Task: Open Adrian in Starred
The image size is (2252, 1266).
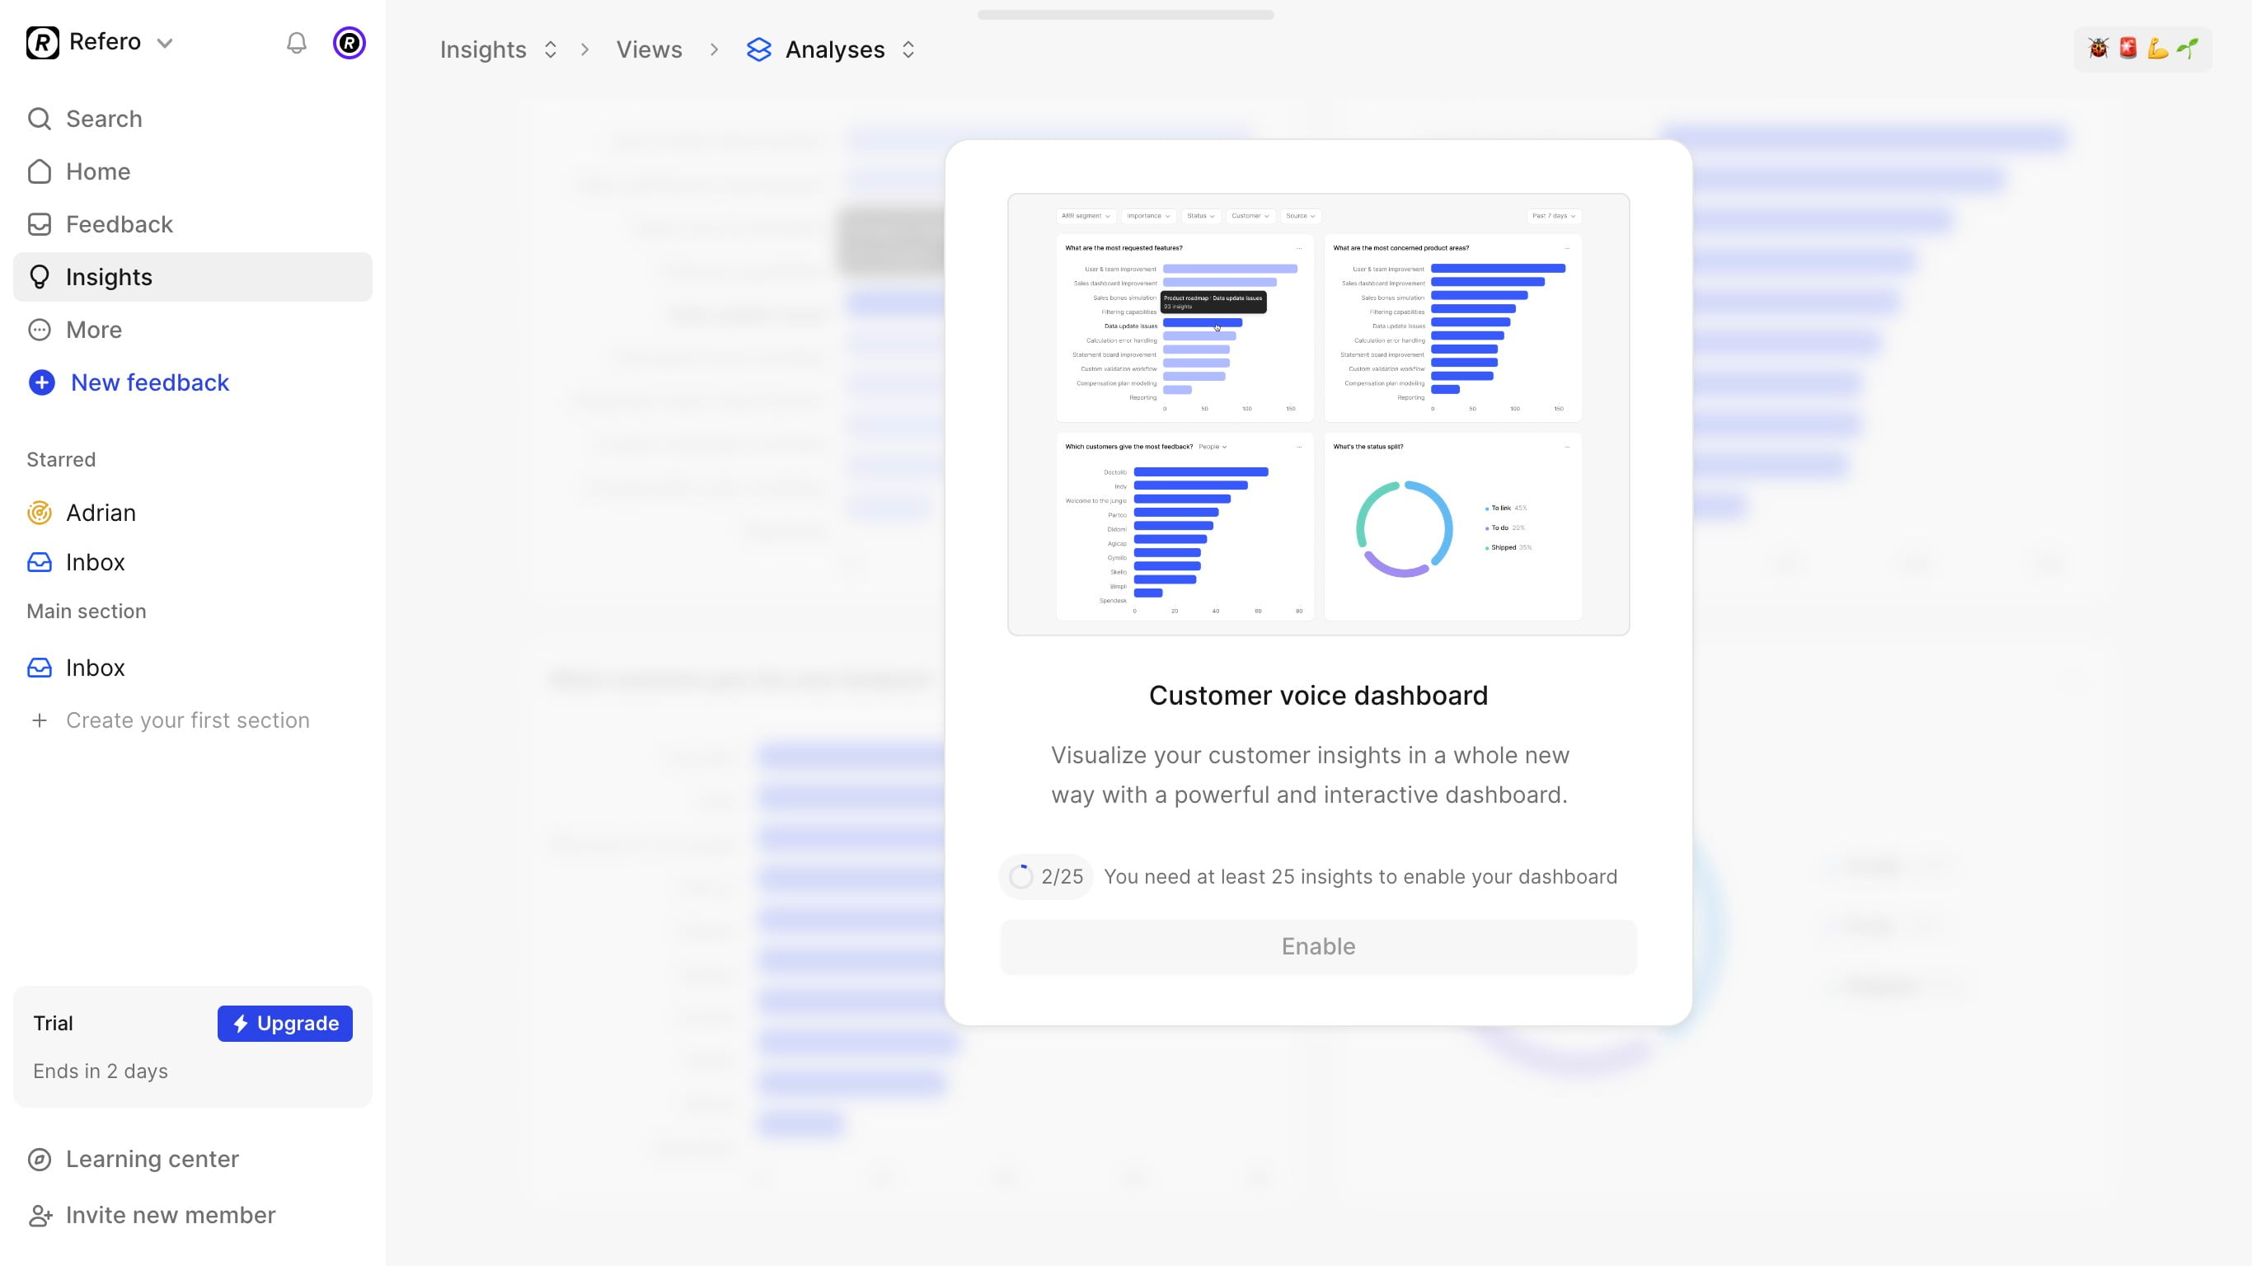Action: point(101,513)
